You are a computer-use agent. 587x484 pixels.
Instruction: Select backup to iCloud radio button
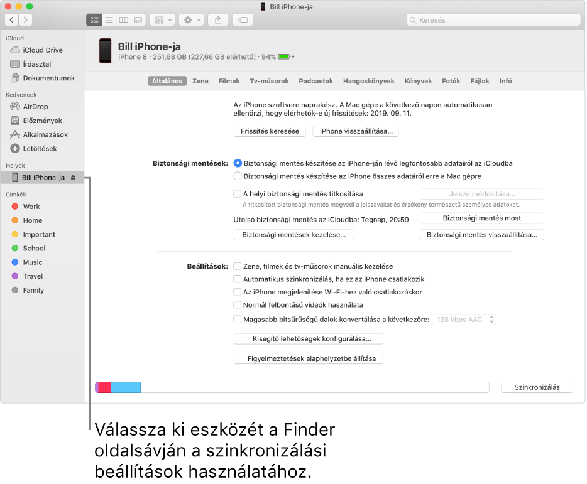[x=238, y=163]
